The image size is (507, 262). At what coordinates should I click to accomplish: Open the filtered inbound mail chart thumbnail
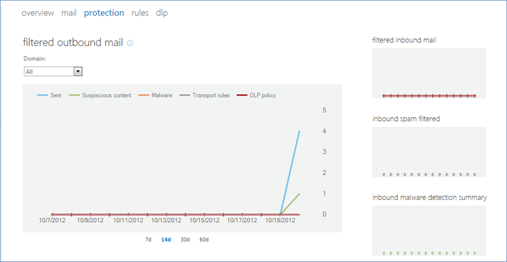coord(429,74)
